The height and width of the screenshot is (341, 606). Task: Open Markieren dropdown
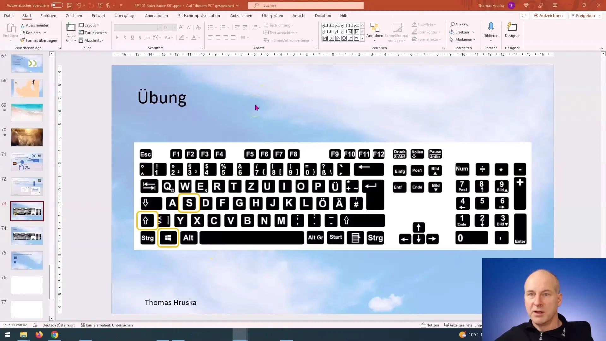click(463, 39)
